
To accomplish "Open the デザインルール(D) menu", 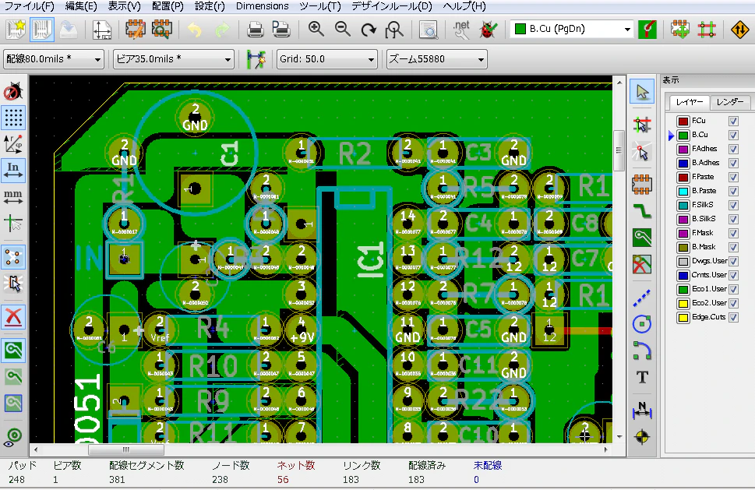I will (391, 6).
